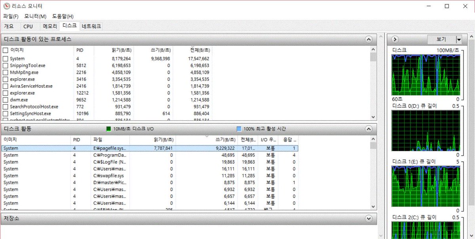Image resolution: width=475 pixels, height=239 pixels.
Task: Select the C:\swapfile.sys row
Action: (x=150, y=176)
